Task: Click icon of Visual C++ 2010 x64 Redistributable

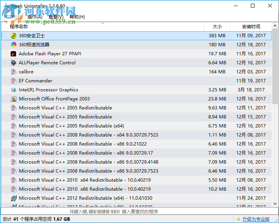Action: click(14, 180)
